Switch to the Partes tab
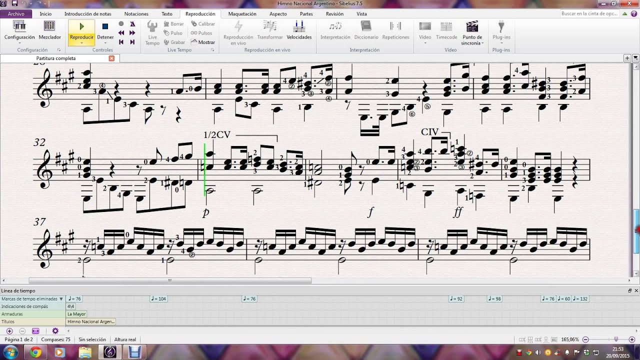Image resolution: width=640 pixels, height=360 pixels. (306, 14)
